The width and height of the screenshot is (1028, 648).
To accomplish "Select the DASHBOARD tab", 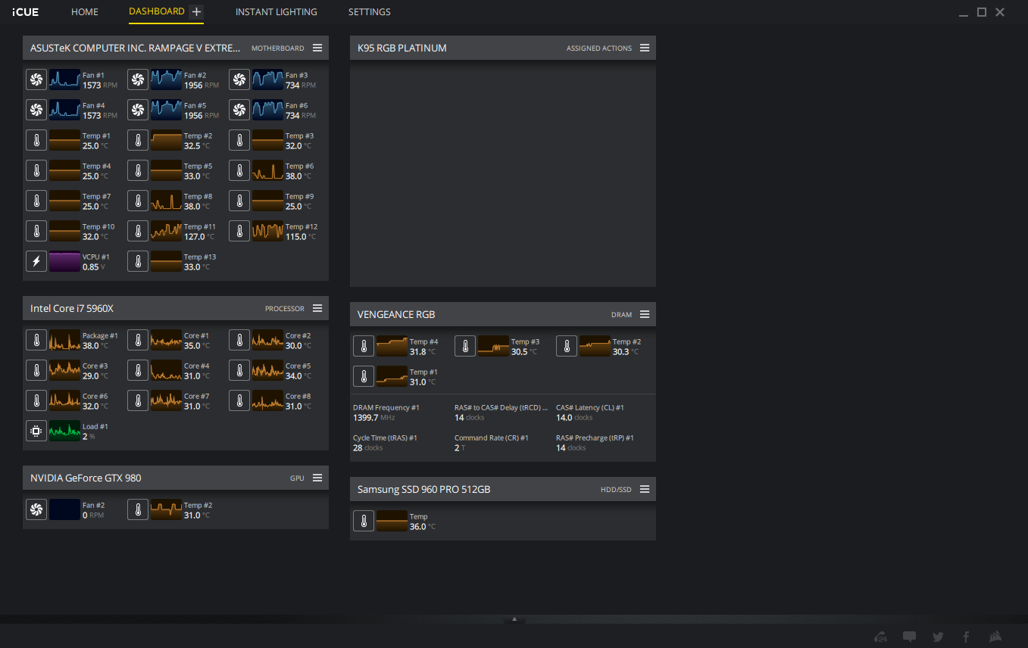I will point(157,11).
